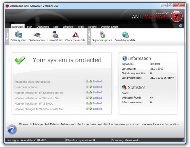The image size is (190, 148).
Task: Click the vertical Updates section label
Action: click(x=89, y=36)
